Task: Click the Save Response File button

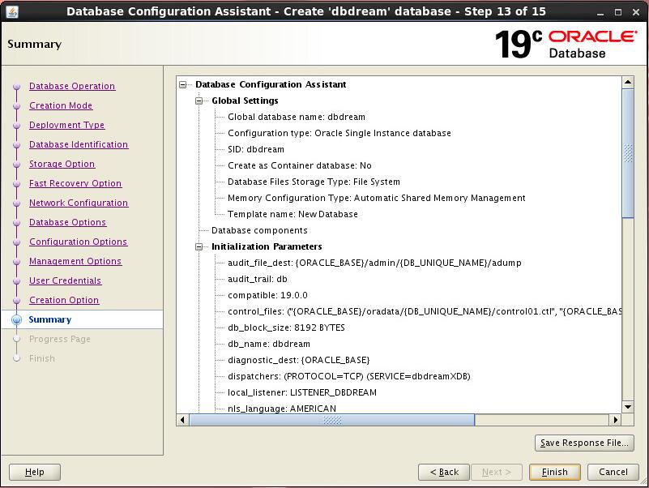Action: click(x=584, y=443)
